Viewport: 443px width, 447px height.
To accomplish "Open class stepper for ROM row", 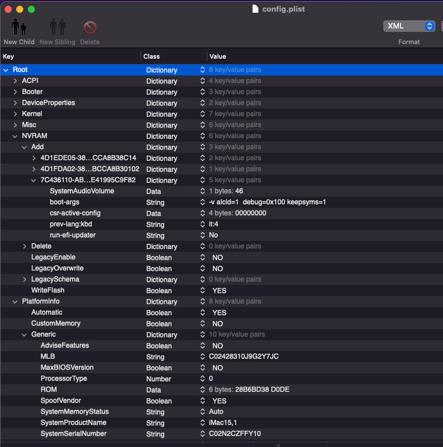I will [x=203, y=390].
